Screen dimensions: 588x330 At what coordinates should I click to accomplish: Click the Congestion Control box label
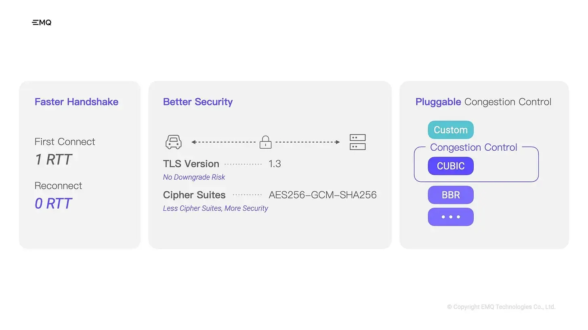[474, 147]
